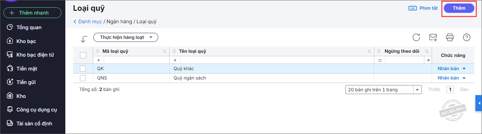Open the help question mark icon
Screen dimensions: 482x134
click(467, 37)
